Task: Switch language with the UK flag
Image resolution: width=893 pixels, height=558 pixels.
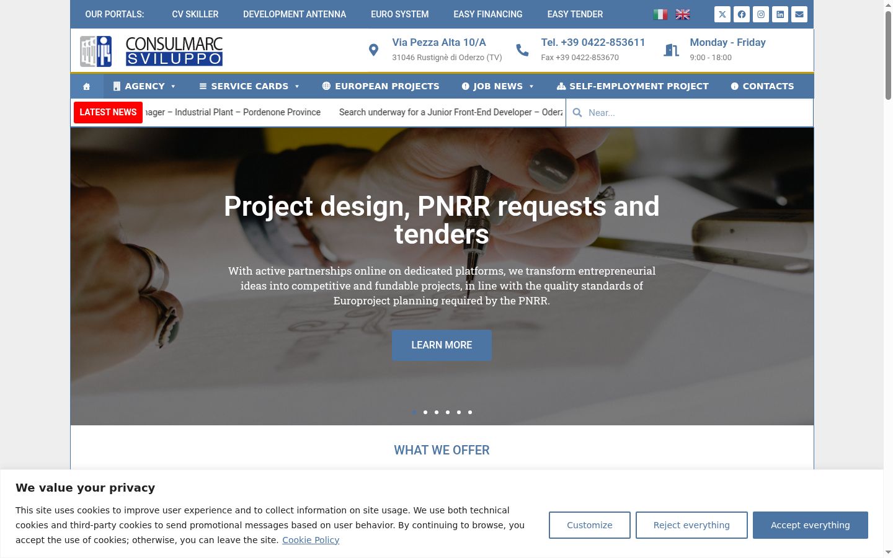Action: point(683,14)
